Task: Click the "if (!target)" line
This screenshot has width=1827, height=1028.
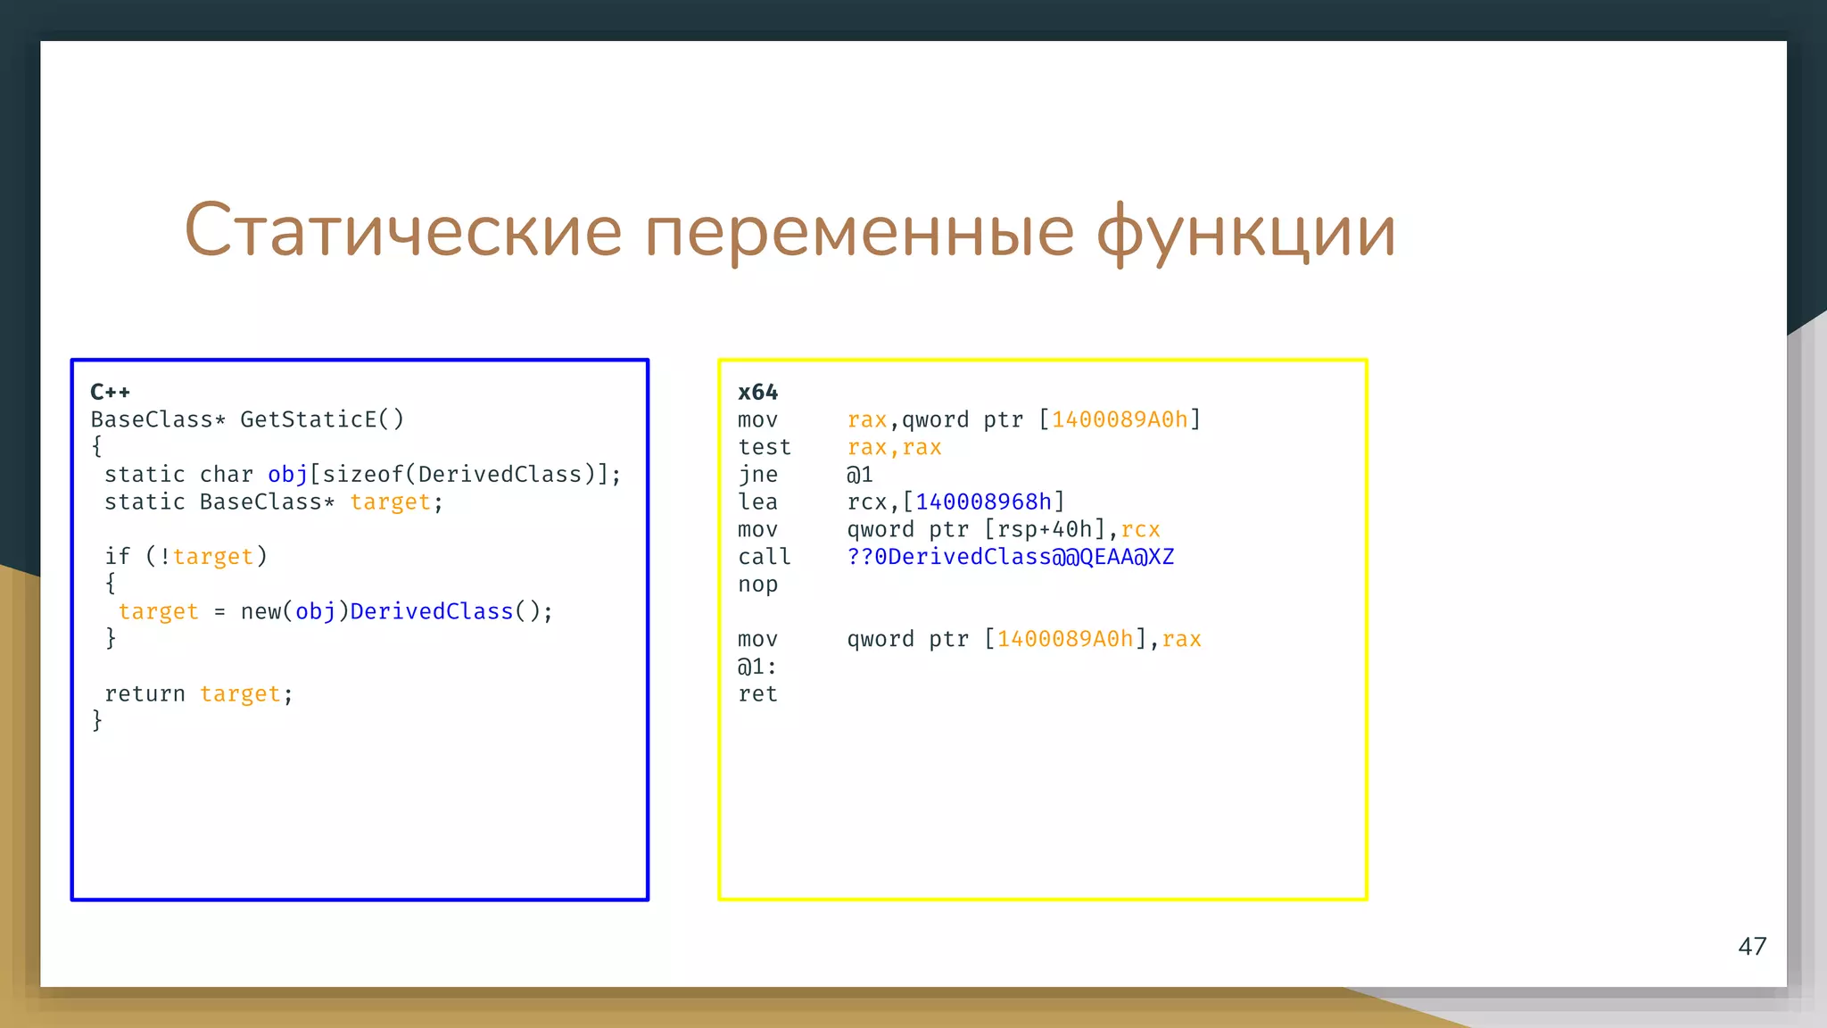Action: [186, 556]
